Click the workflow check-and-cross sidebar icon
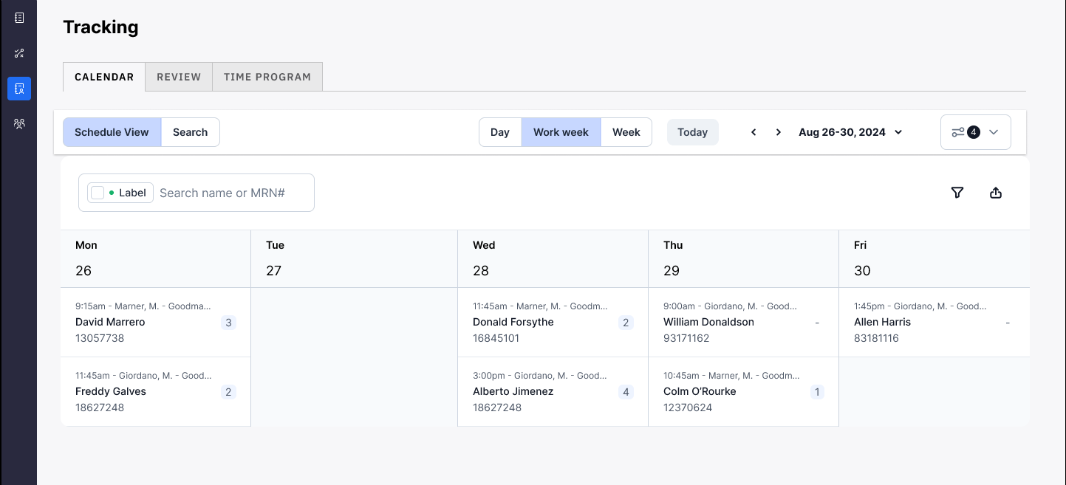Image resolution: width=1066 pixels, height=485 pixels. click(x=19, y=53)
